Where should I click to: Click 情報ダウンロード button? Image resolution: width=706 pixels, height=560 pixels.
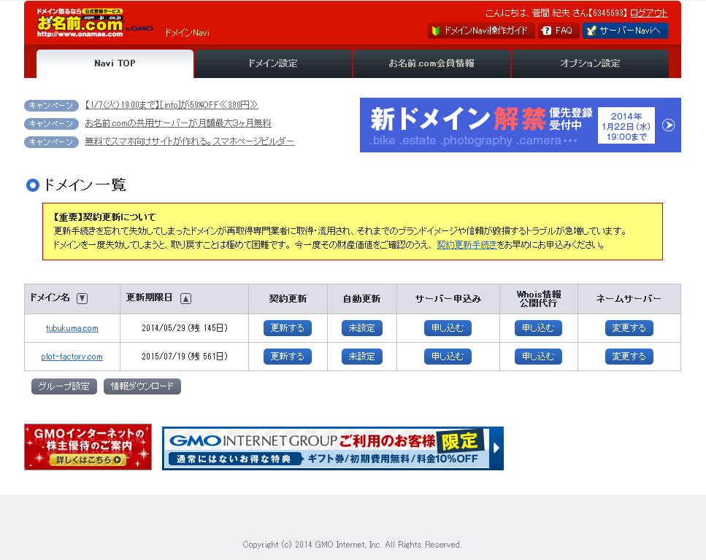click(142, 386)
